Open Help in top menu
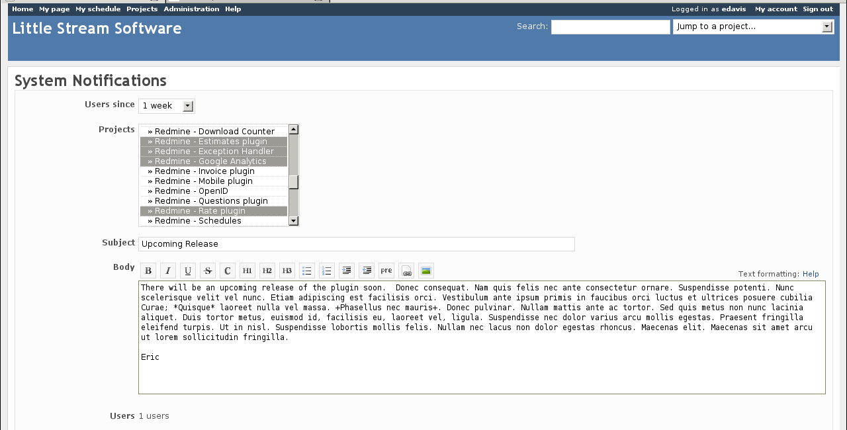 [233, 9]
